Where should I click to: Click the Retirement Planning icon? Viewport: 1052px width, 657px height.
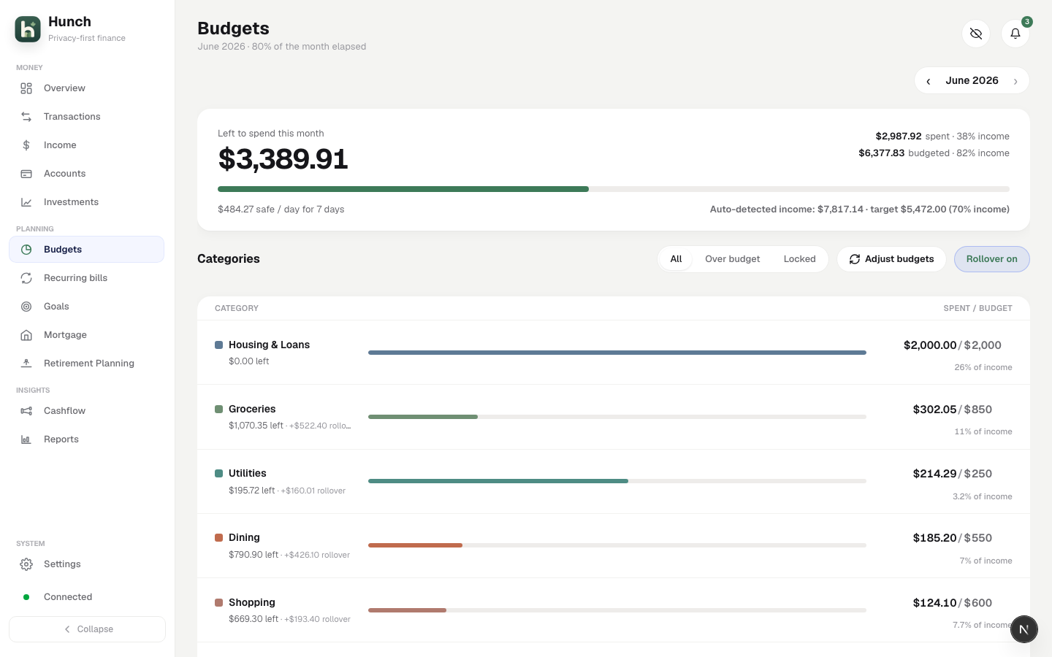[x=26, y=364]
